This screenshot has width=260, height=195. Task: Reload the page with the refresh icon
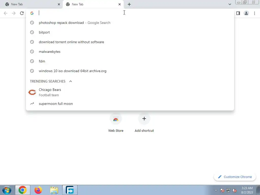[x=22, y=13]
